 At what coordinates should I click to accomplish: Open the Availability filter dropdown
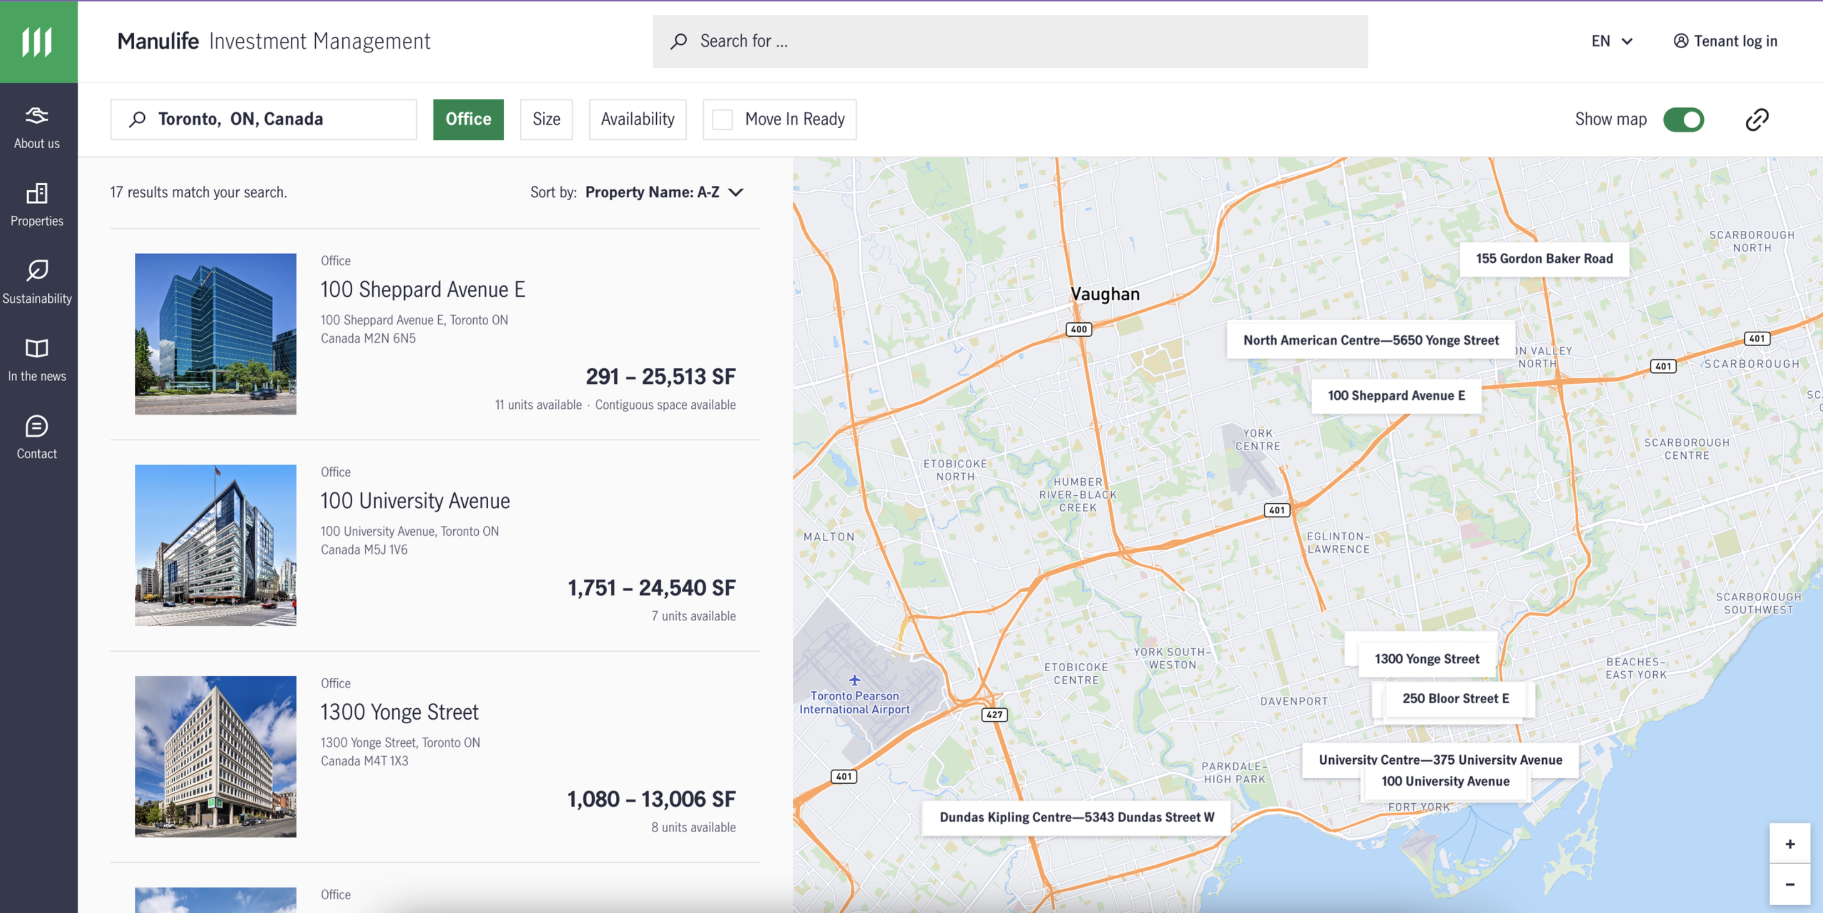coord(637,120)
